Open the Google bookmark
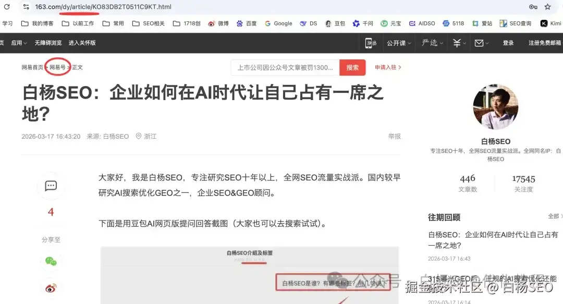 [278, 23]
